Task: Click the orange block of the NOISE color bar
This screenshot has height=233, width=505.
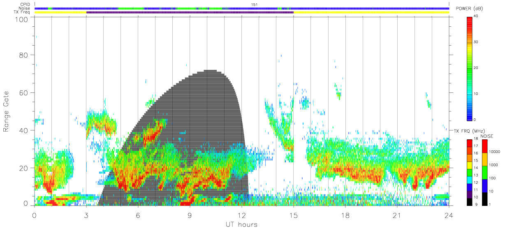Action: click(x=484, y=159)
